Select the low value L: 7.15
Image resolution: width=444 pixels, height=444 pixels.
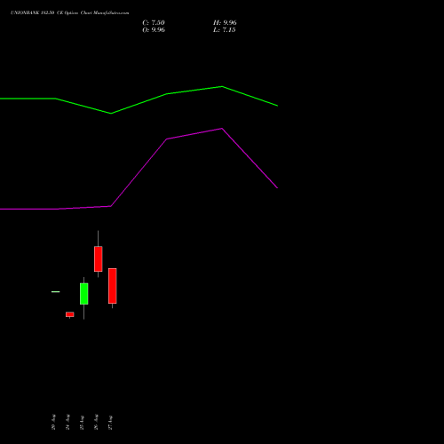[225, 30]
